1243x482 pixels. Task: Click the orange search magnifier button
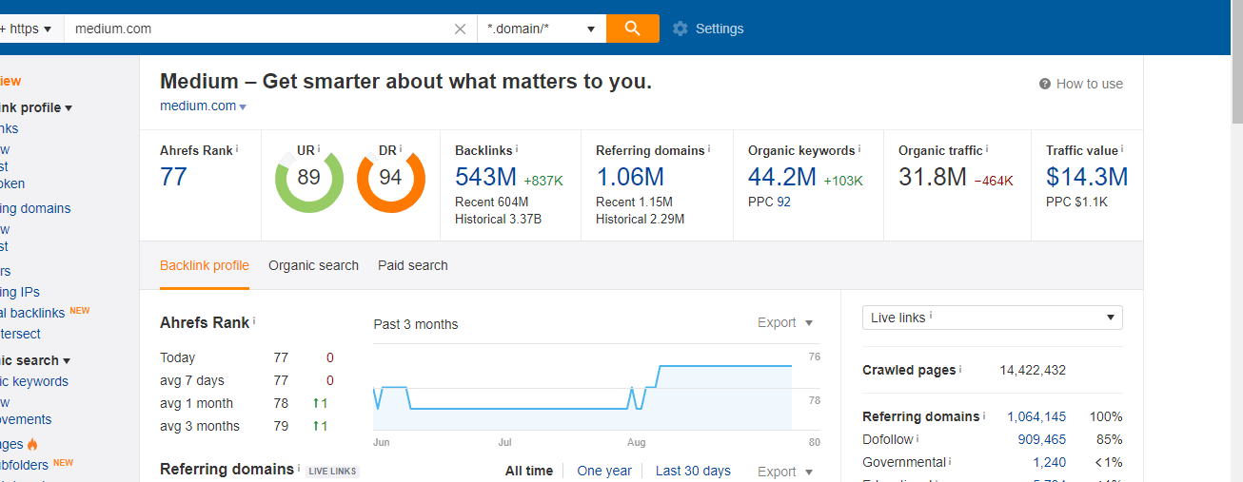tap(632, 29)
